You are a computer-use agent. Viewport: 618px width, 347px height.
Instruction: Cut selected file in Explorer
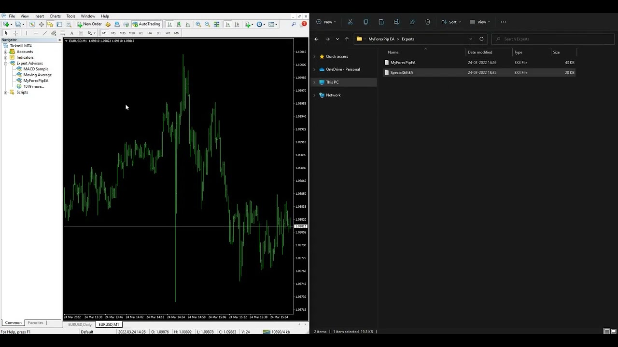click(x=351, y=22)
